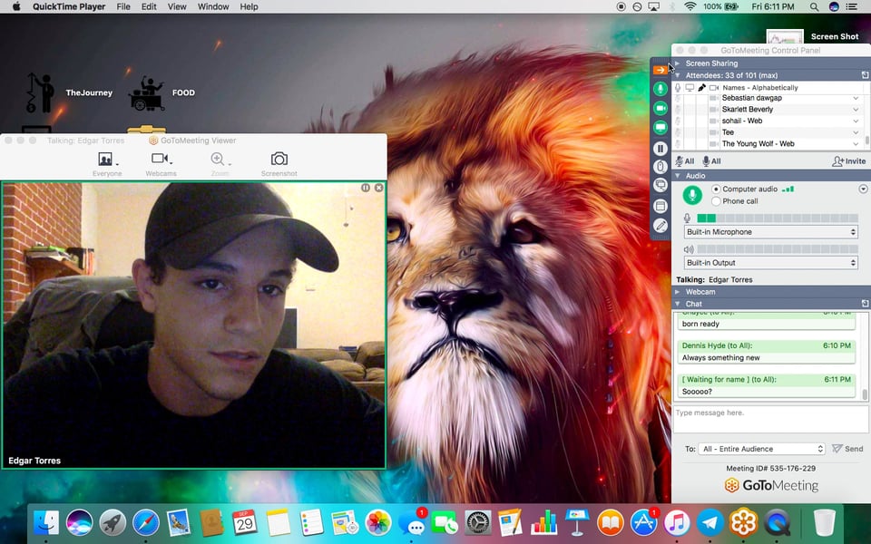
Task: Open the Built-in Microphone dropdown
Action: pyautogui.click(x=770, y=232)
